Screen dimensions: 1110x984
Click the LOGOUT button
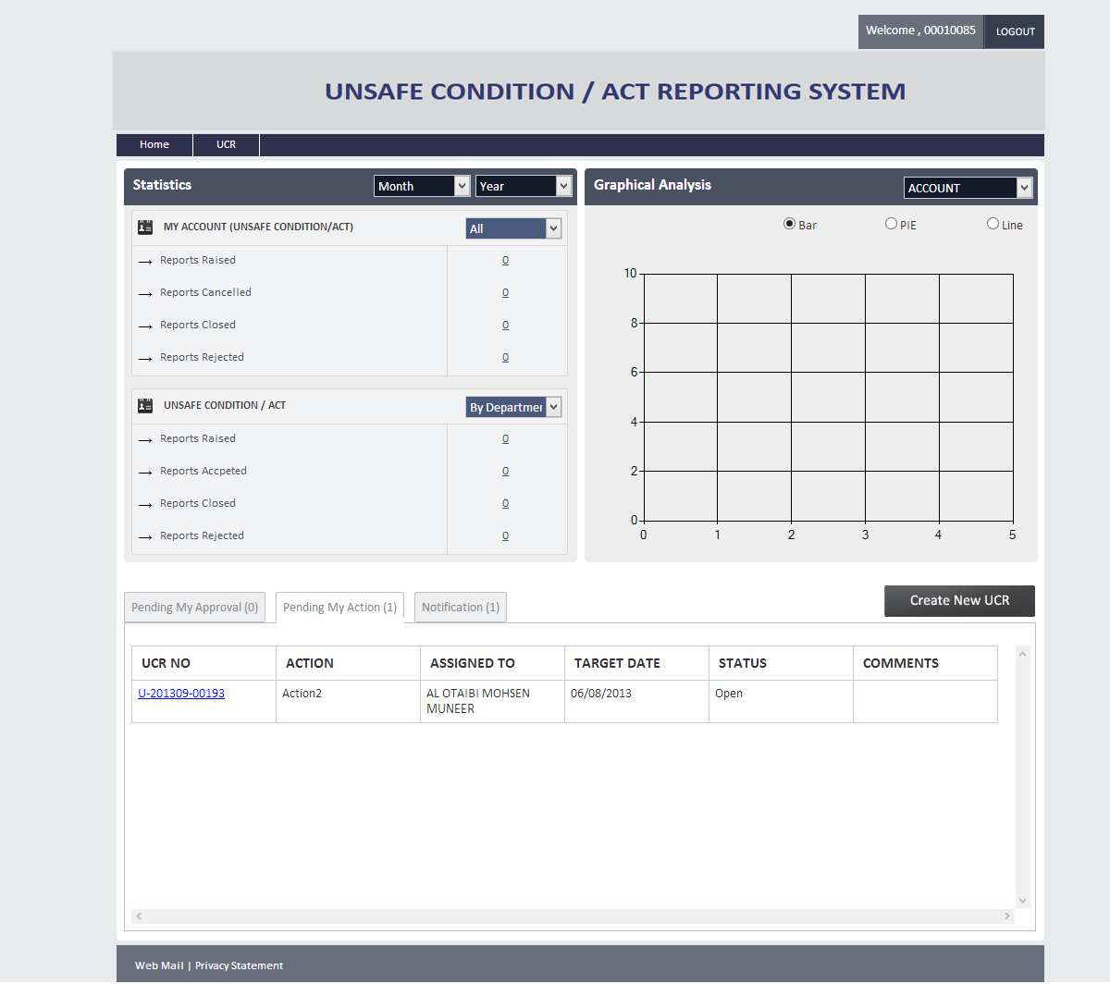coord(1015,31)
